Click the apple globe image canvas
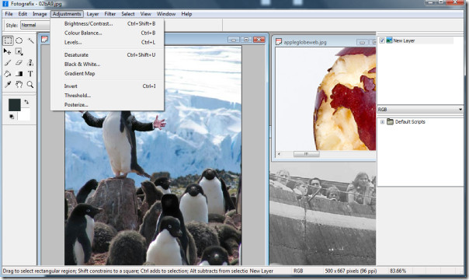Screen dimensions: 469x280 [325, 99]
